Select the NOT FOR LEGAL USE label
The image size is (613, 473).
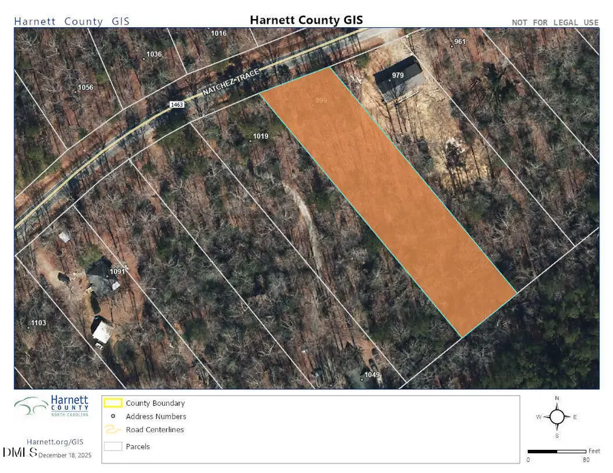click(554, 22)
